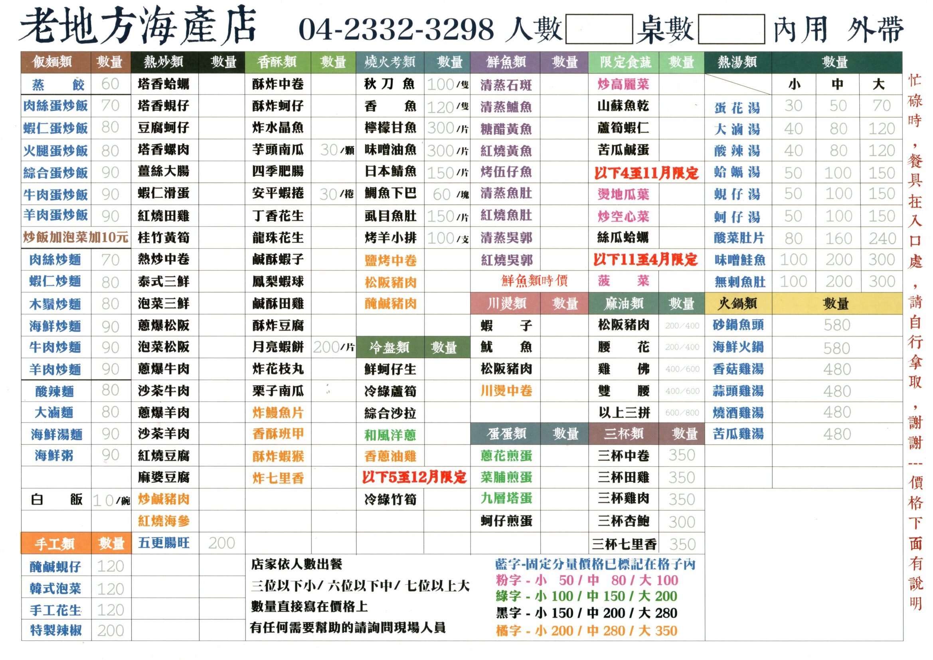The image size is (933, 660).
Task: Select 三杯杏鮑 menu item
Action: point(623,521)
